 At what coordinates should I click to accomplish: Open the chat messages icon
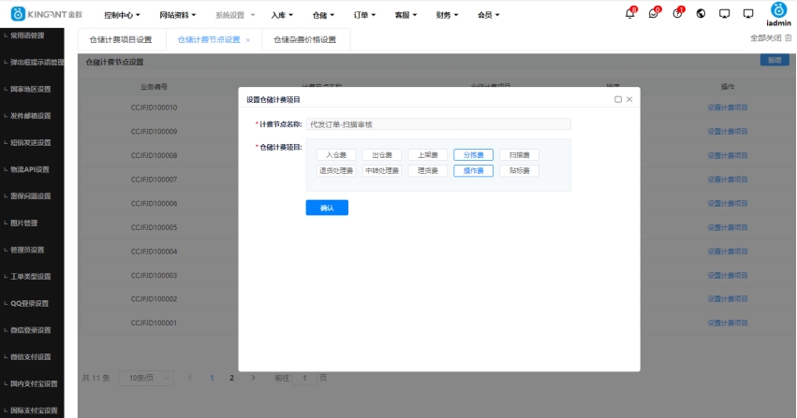(x=653, y=14)
